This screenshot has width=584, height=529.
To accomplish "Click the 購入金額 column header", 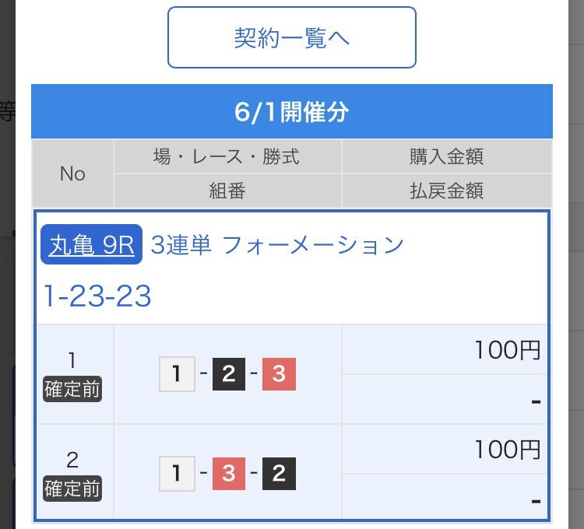I will click(446, 156).
